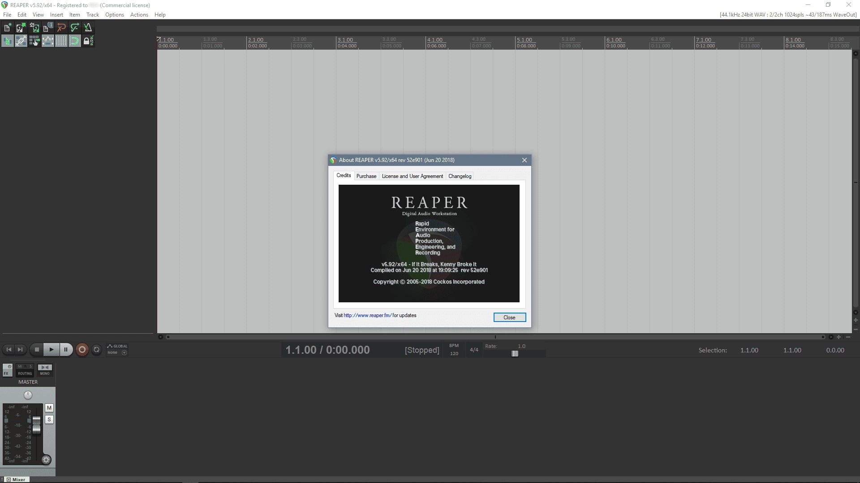Toggle master MONO button

click(x=45, y=370)
